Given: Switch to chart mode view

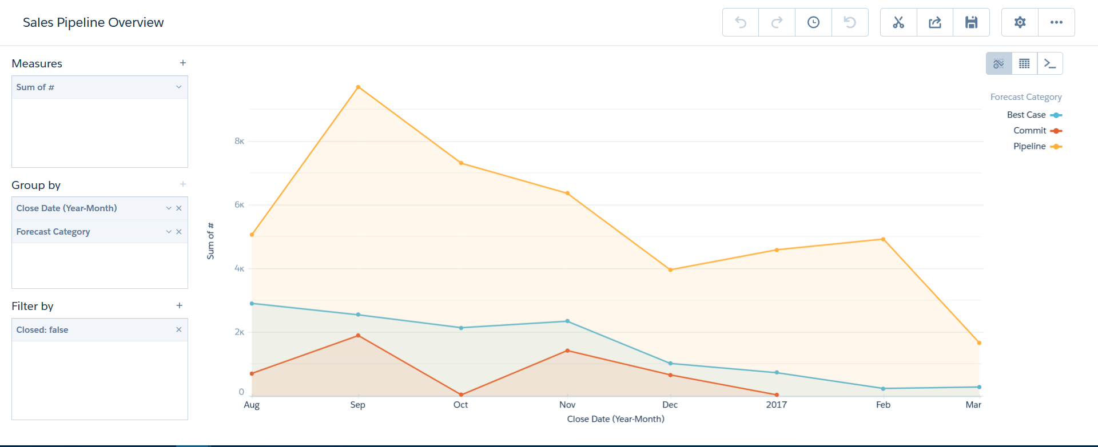Looking at the screenshot, I should coord(998,63).
